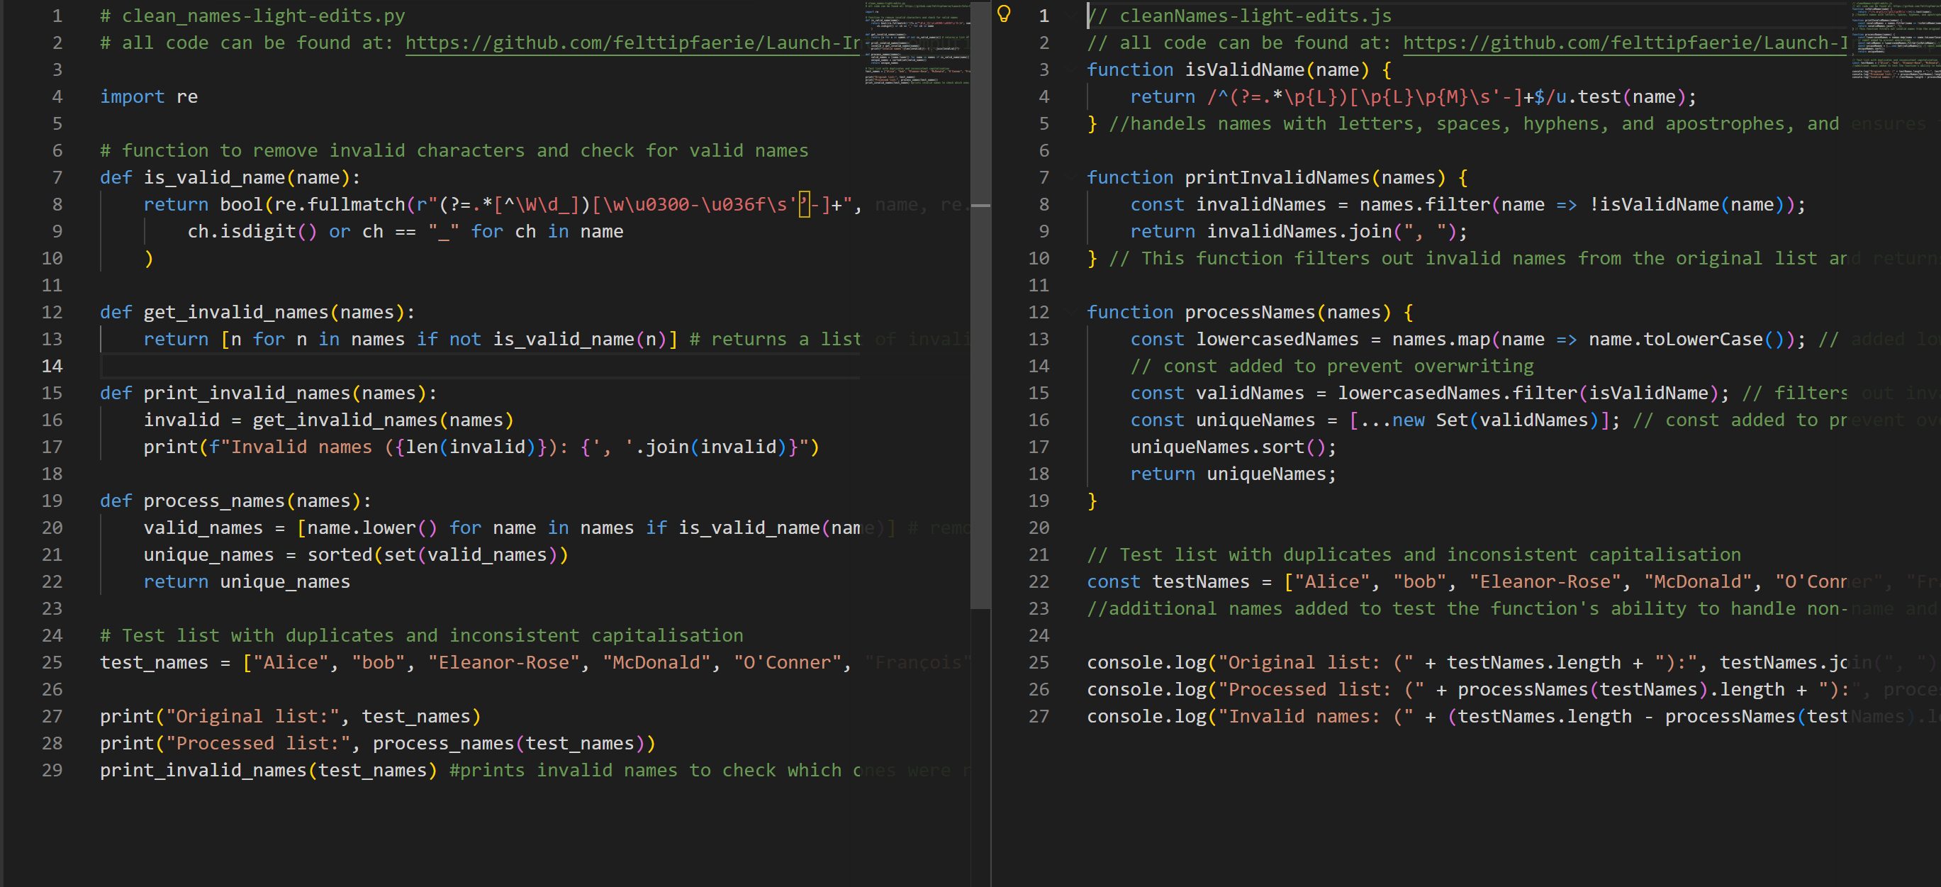
Task: Click the Python editor minimap
Action: pos(917,43)
